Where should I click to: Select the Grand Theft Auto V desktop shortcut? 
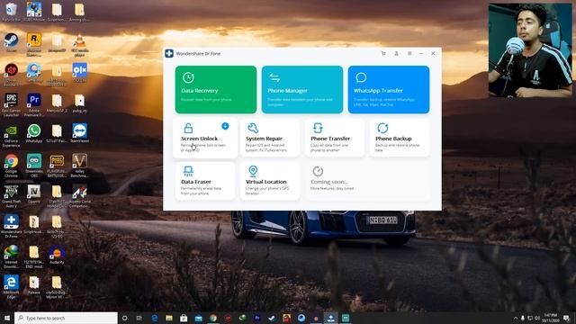(12, 196)
